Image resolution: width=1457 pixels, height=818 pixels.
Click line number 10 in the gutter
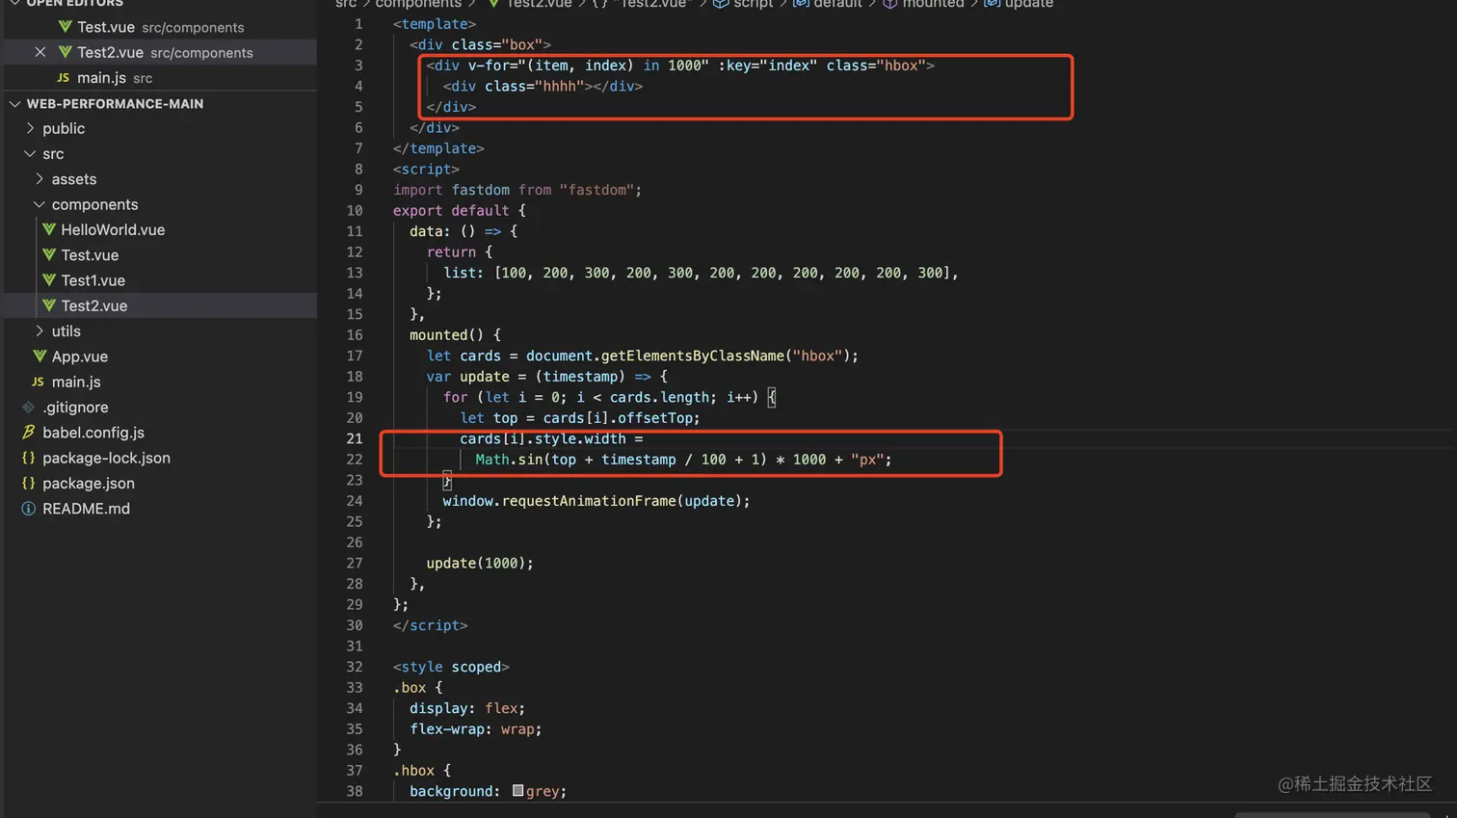[x=354, y=210]
